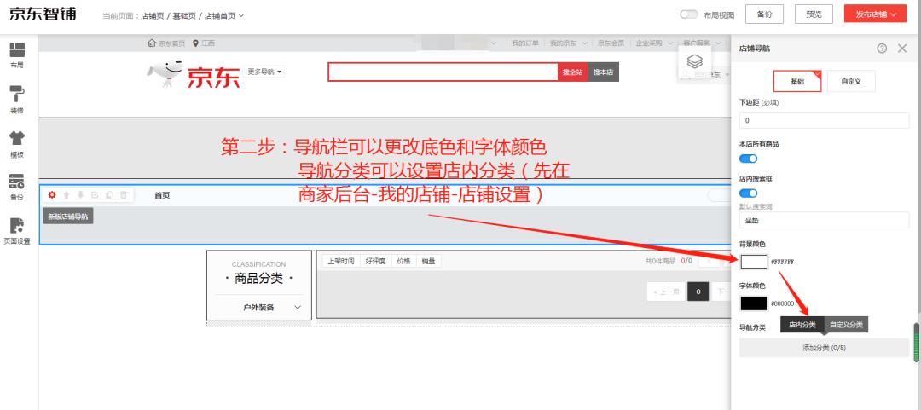Sort by 上架时间
The height and width of the screenshot is (410, 921).
tap(340, 262)
